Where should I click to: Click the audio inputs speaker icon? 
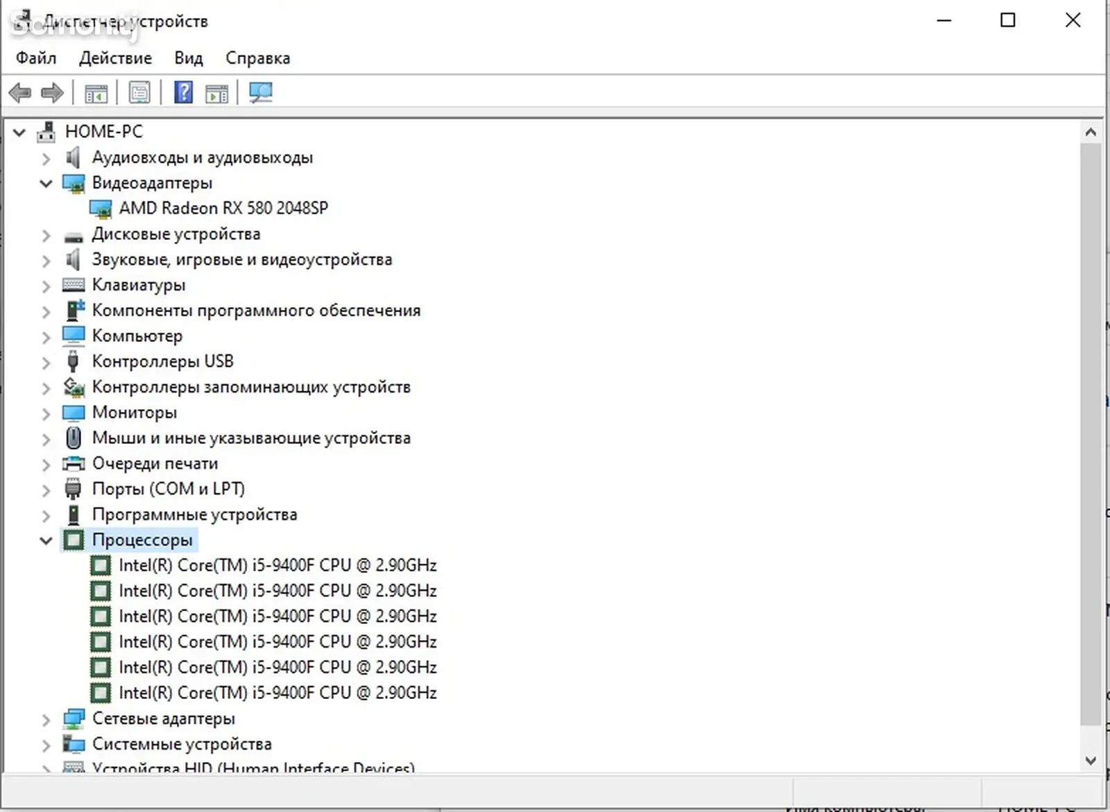click(x=73, y=157)
